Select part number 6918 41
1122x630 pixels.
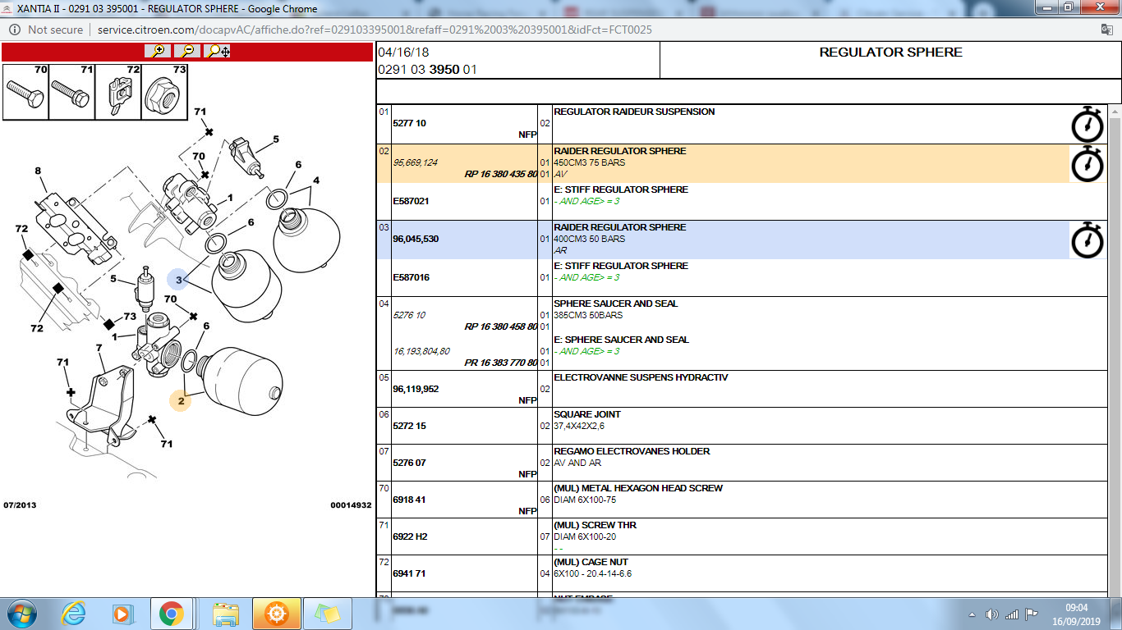point(409,500)
